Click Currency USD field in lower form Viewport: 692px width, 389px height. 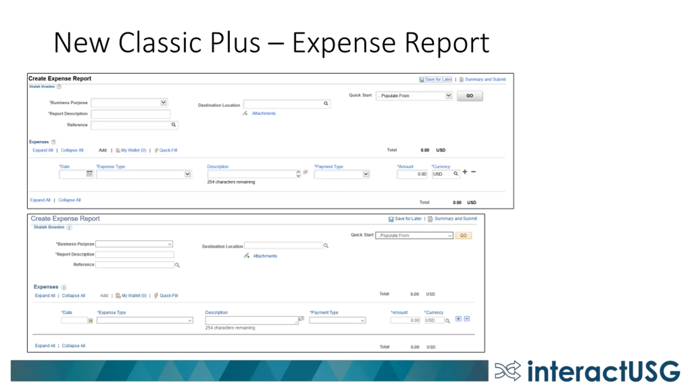tap(434, 320)
